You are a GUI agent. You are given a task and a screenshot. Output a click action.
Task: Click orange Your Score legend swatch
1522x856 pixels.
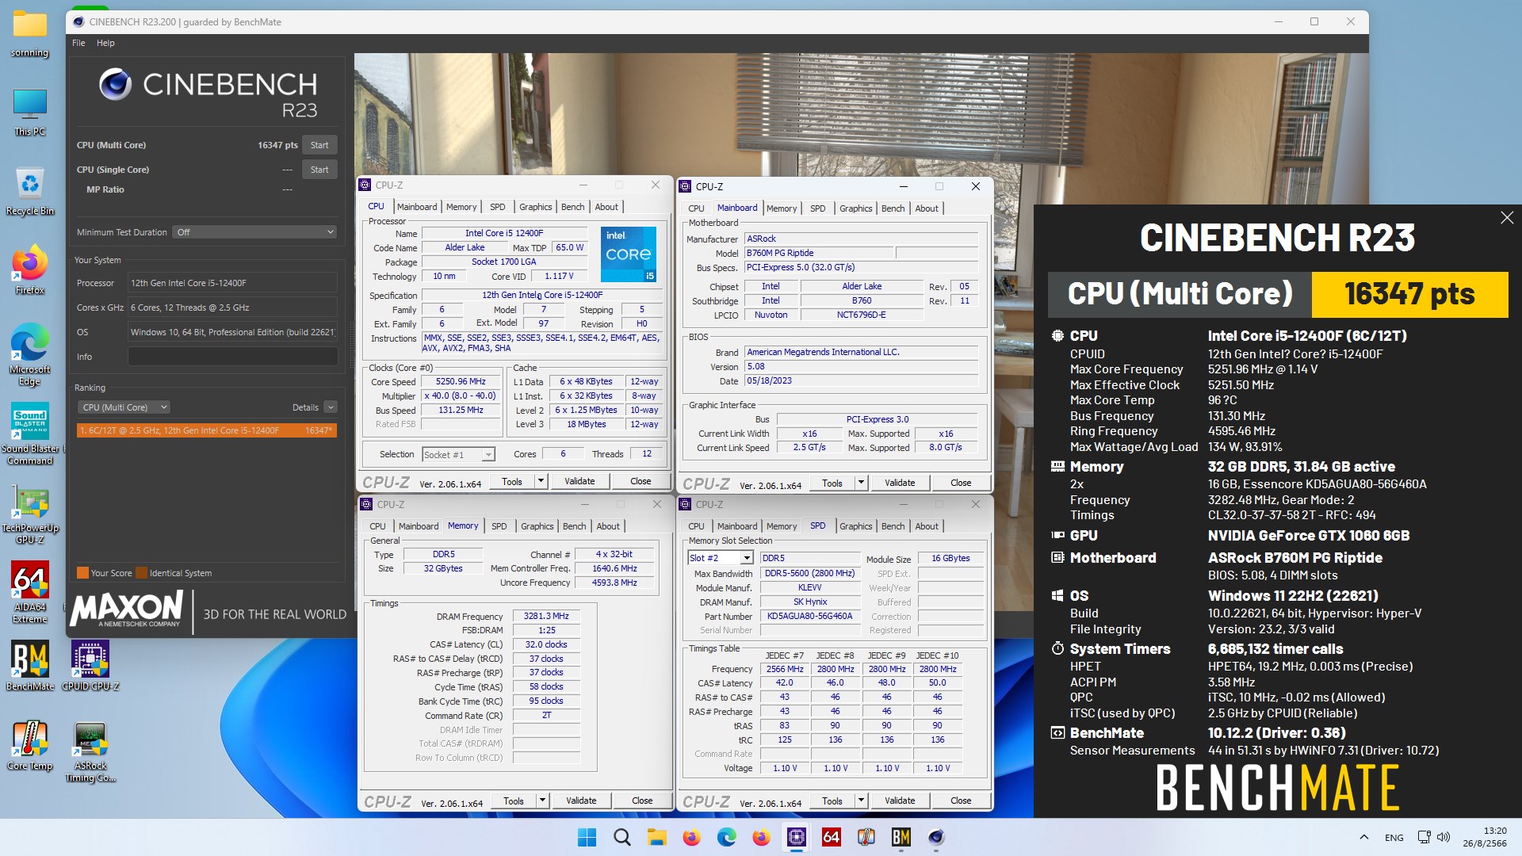pyautogui.click(x=82, y=573)
